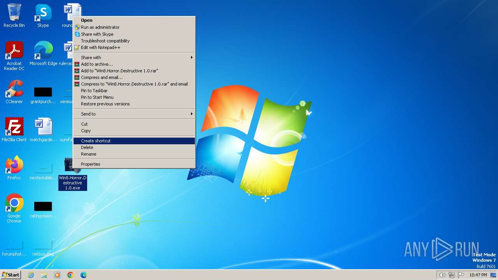
Task: Choose Troubleshoot compatibility
Action: point(134,41)
